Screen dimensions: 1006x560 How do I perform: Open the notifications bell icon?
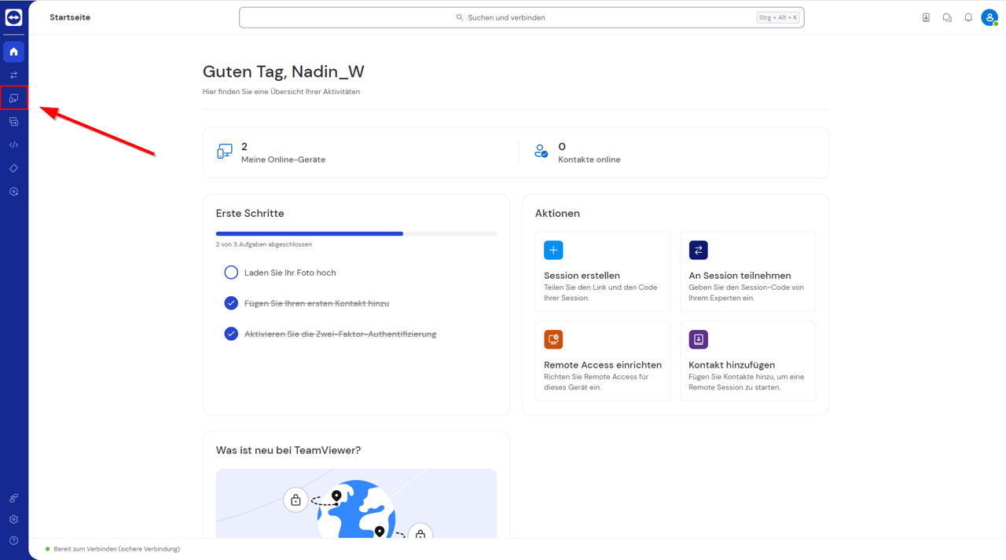pos(968,17)
